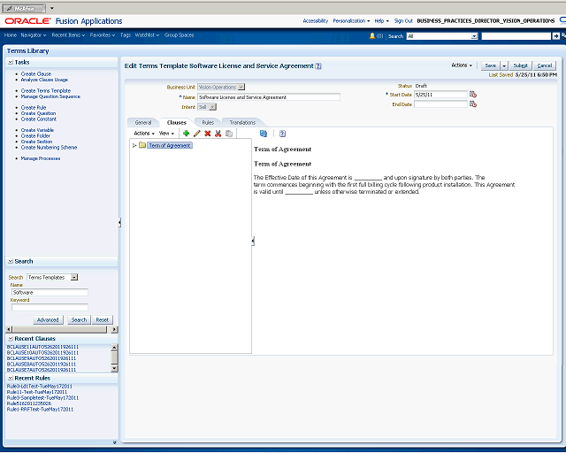Click the search panel horizontal scrollbar right arrow
The height and width of the screenshot is (453, 566).
click(x=114, y=330)
